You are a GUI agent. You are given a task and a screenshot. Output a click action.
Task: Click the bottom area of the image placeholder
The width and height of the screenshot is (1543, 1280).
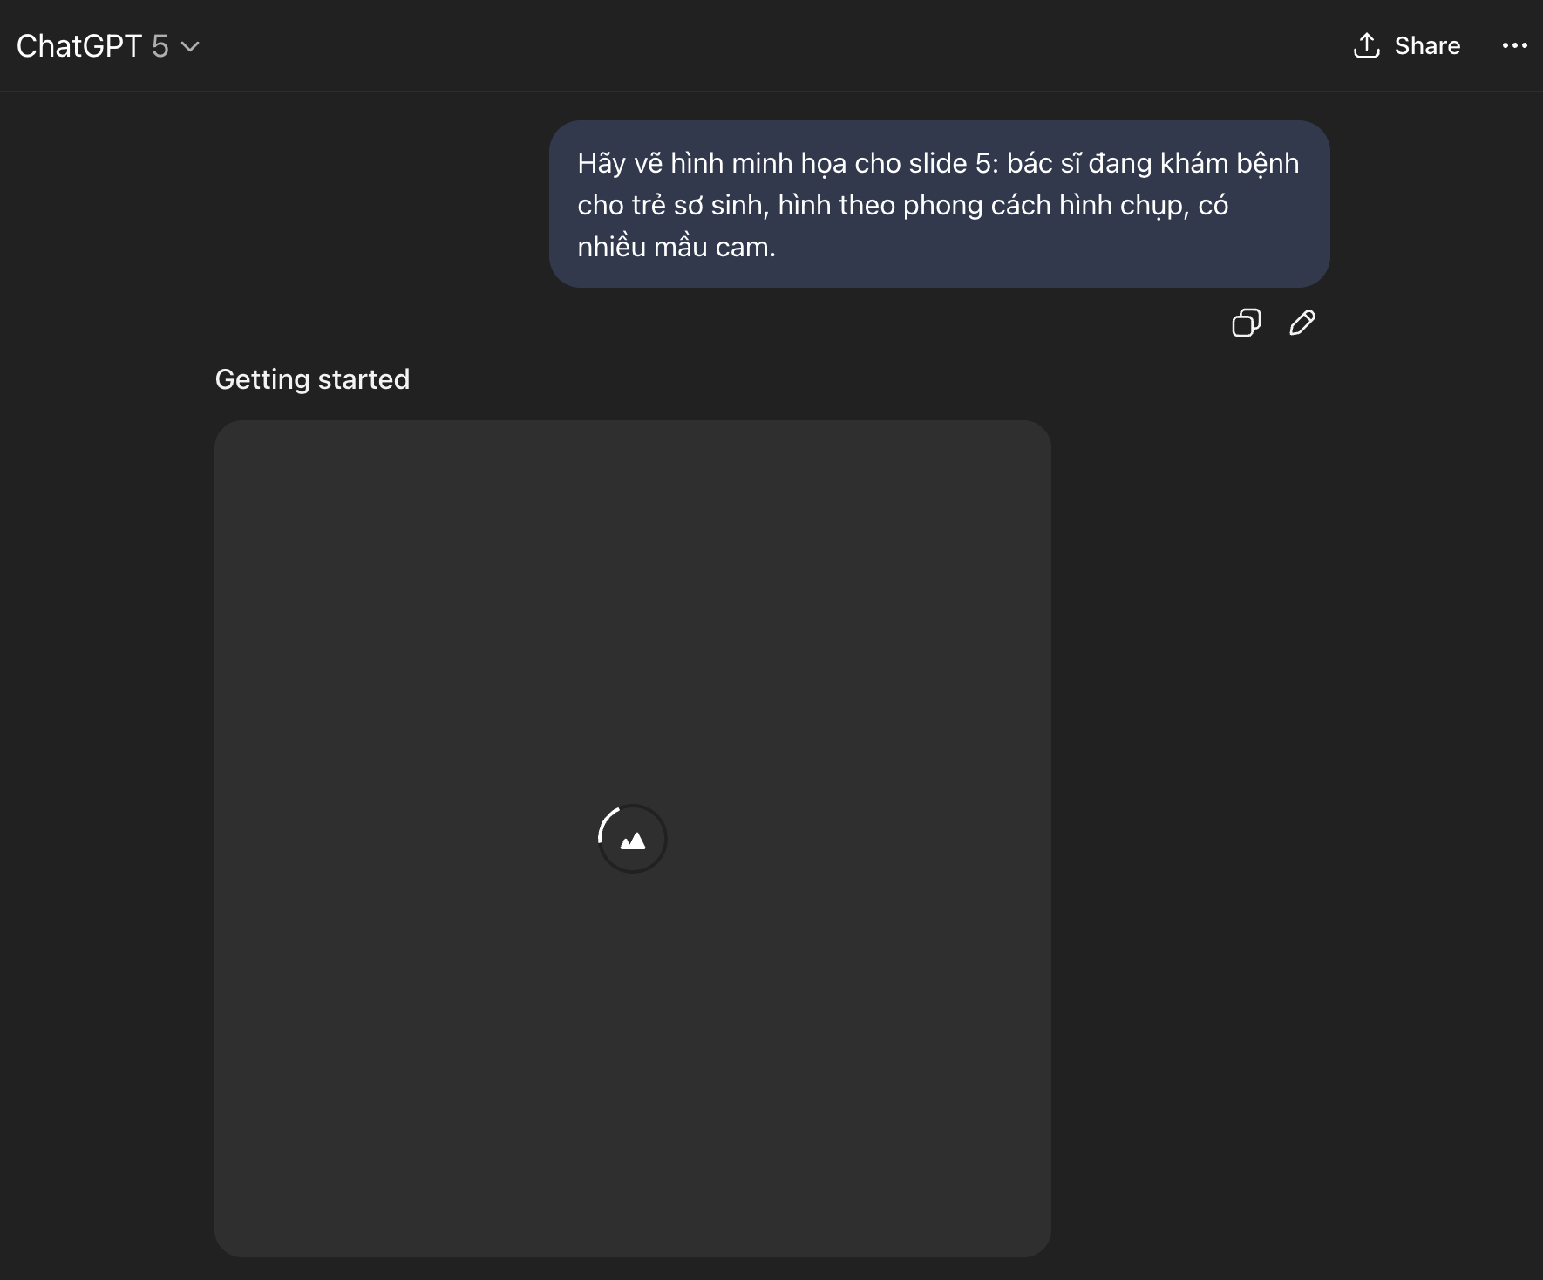point(632,1203)
